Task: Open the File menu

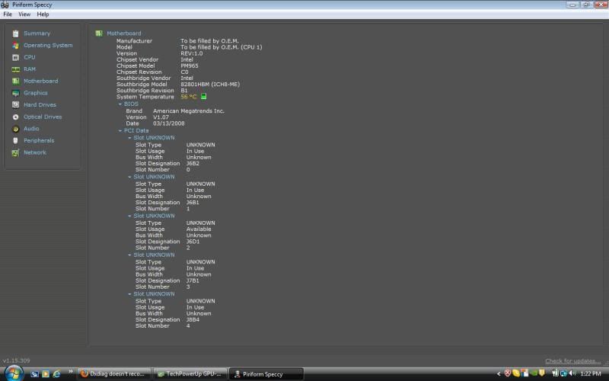Action: coord(8,14)
